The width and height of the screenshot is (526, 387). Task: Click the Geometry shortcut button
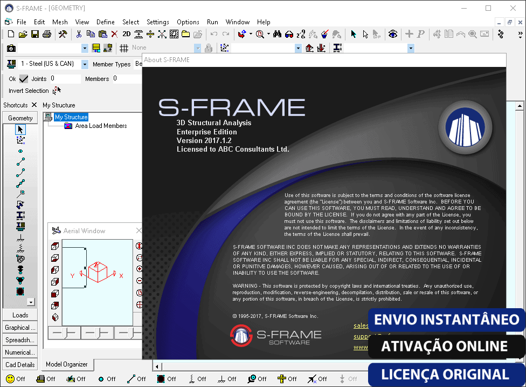coord(20,118)
